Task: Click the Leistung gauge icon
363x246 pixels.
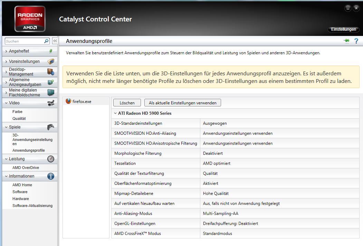Action: (x=51, y=159)
